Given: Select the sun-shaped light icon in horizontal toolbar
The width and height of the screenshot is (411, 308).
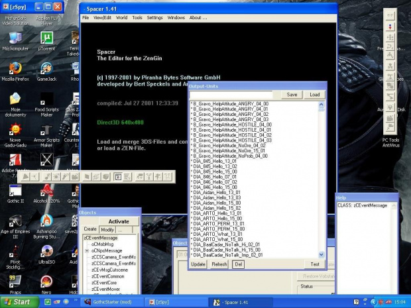Looking at the screenshot, I should (56, 177).
